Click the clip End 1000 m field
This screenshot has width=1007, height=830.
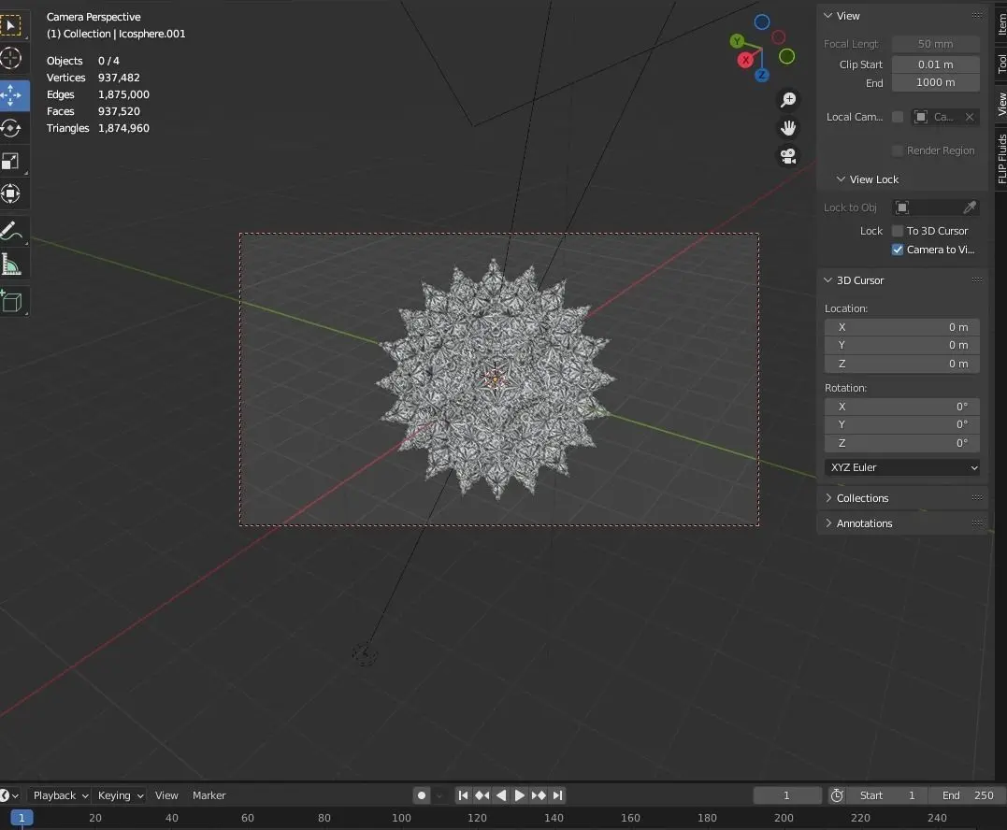(x=935, y=82)
